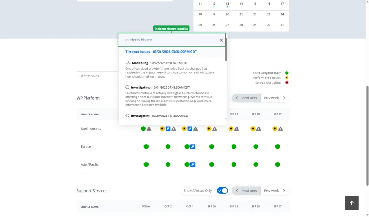
Task: Select calendar date 13
Action: [227, 4]
